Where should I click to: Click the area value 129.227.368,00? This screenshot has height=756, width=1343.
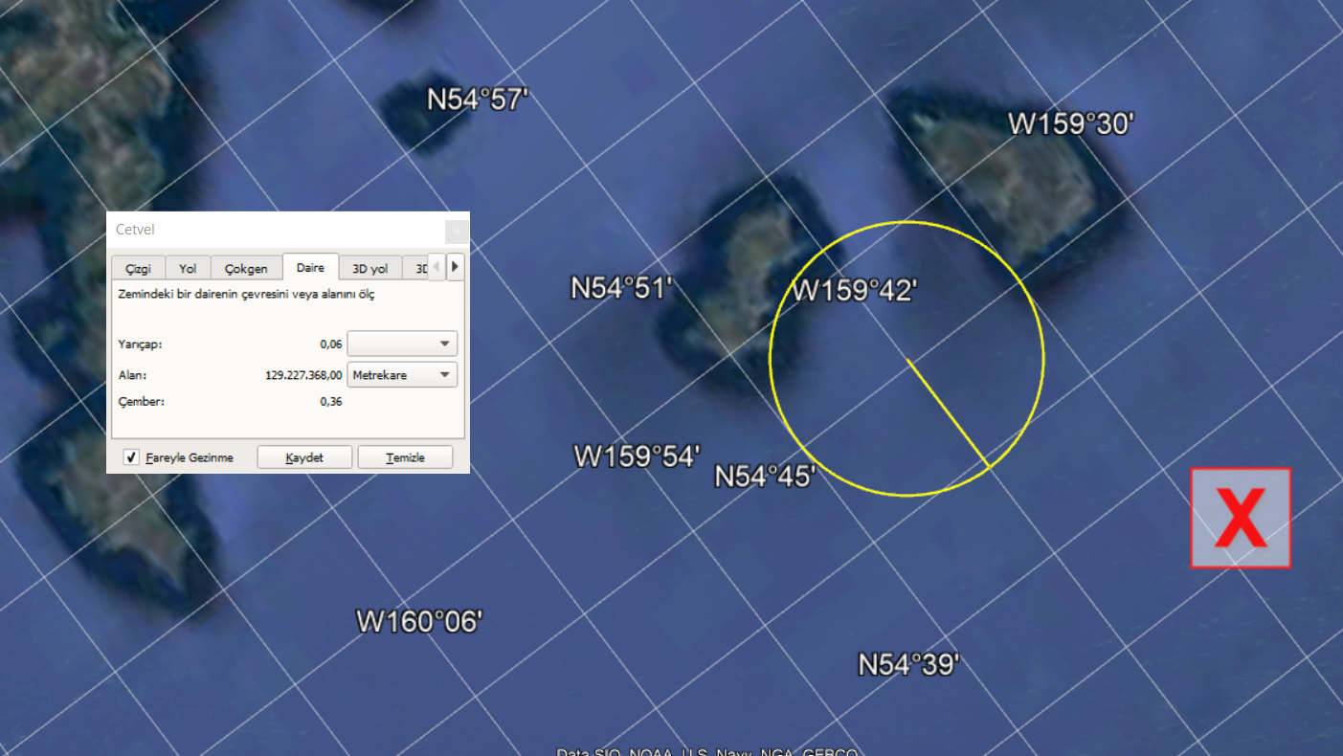tap(303, 375)
